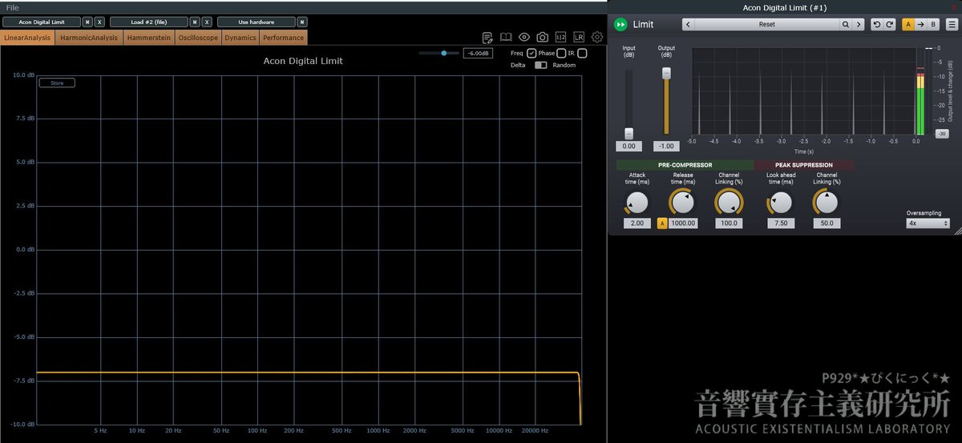Open the manual book icon
Viewport: 962px width, 443px height.
click(506, 37)
